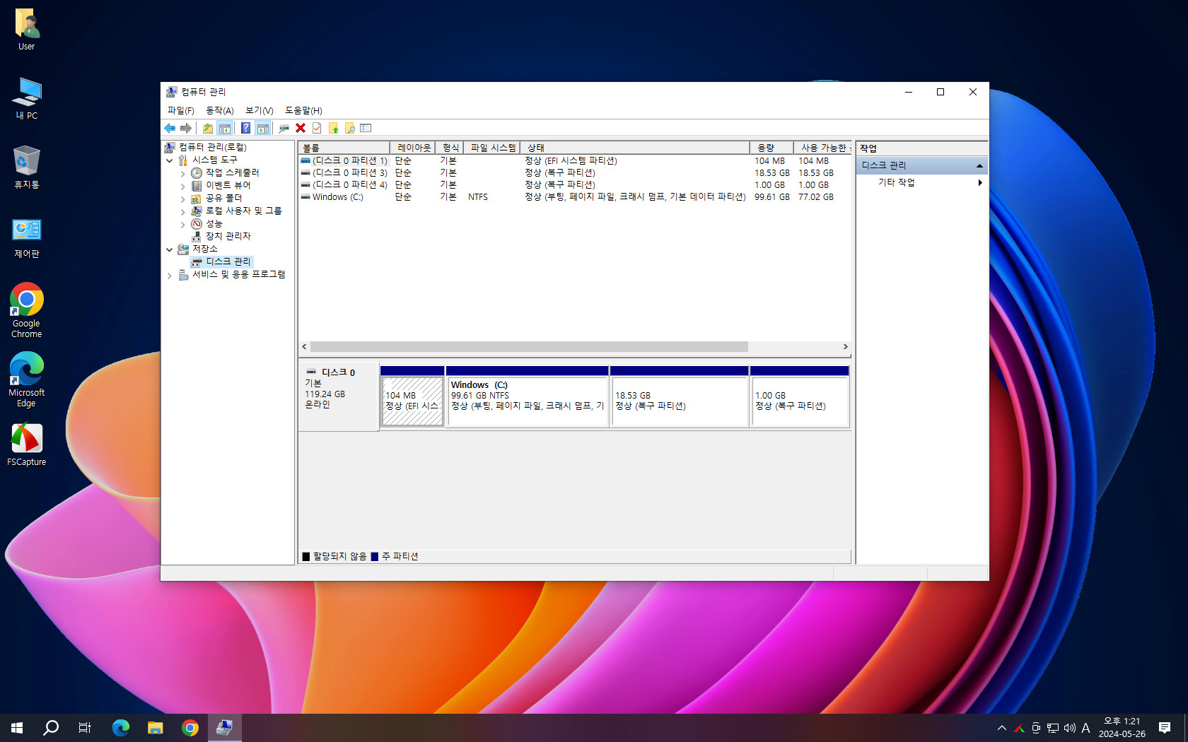Open 휴지통 desktop icon

(x=26, y=167)
